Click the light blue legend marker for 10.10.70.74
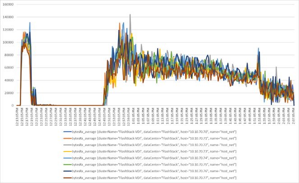The height and width of the screenshot is (183, 299). pos(68,158)
